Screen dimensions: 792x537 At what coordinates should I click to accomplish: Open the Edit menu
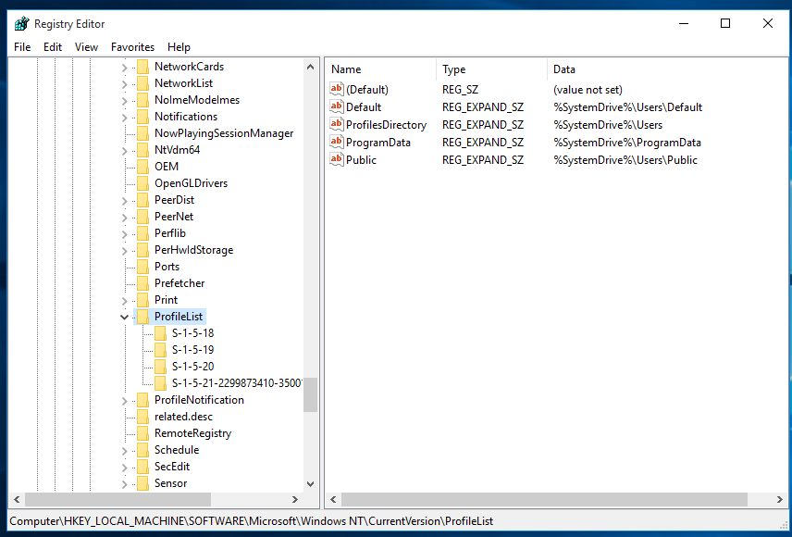[53, 47]
